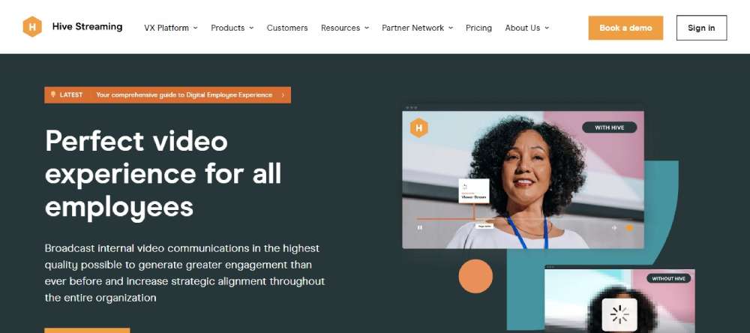The width and height of the screenshot is (750, 333).
Task: Click the orange H hexagon on the video
Action: [419, 127]
